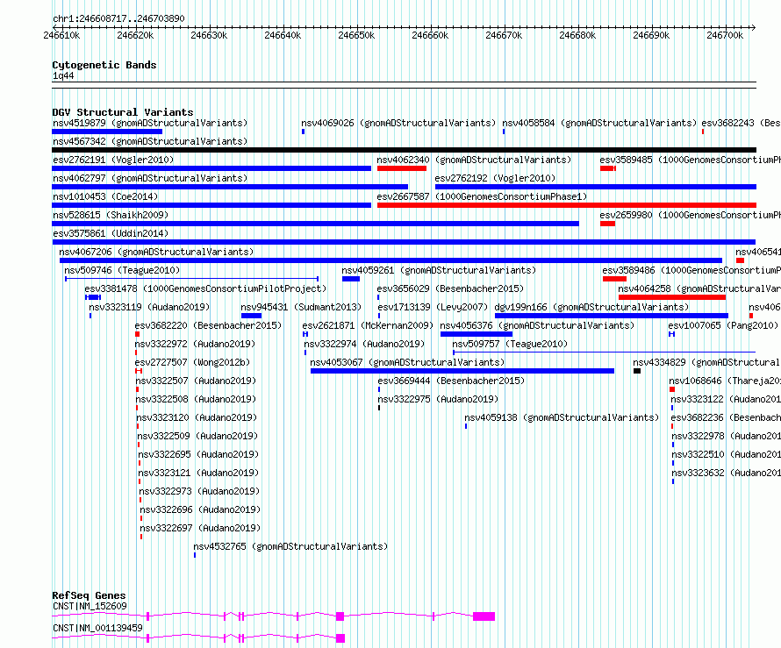This screenshot has width=781, height=648.
Task: Select nsv1068646 Thareja label
Action: 725,381
